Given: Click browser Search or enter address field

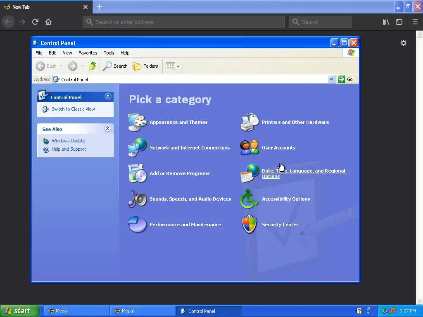Looking at the screenshot, I should click(x=183, y=22).
